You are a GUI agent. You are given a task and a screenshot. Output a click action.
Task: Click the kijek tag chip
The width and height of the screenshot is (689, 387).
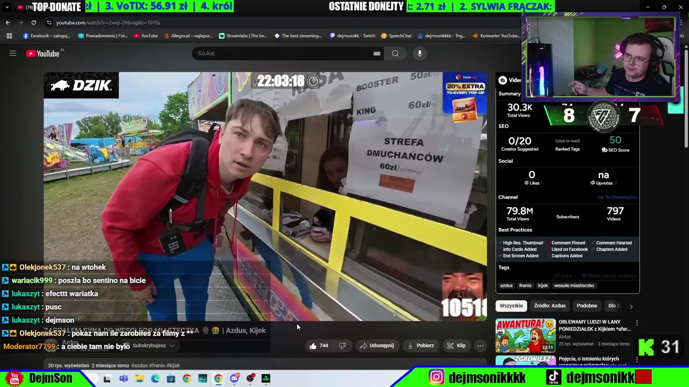(x=543, y=285)
